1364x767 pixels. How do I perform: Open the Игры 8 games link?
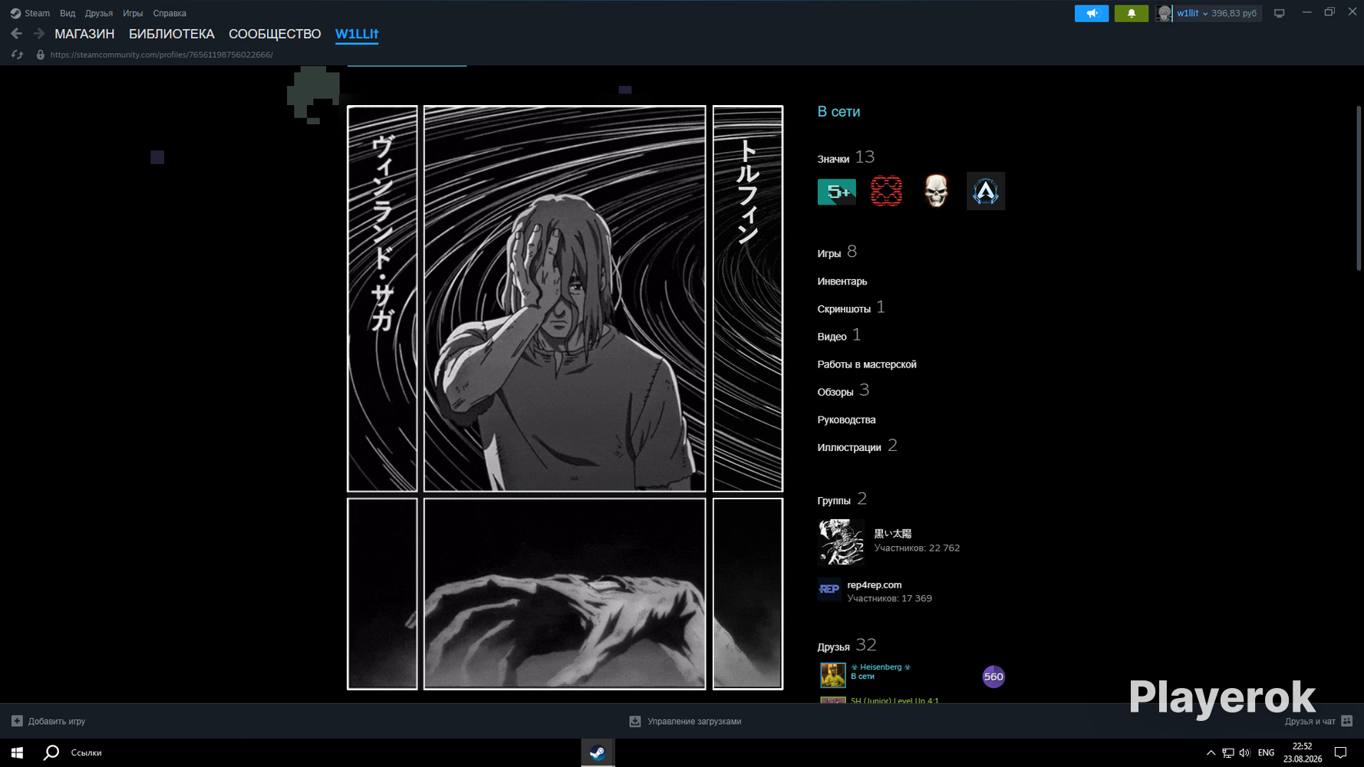(x=837, y=252)
